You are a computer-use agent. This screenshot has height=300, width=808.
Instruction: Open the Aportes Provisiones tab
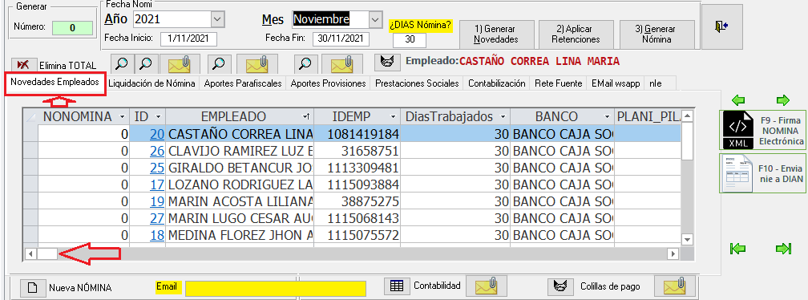329,83
